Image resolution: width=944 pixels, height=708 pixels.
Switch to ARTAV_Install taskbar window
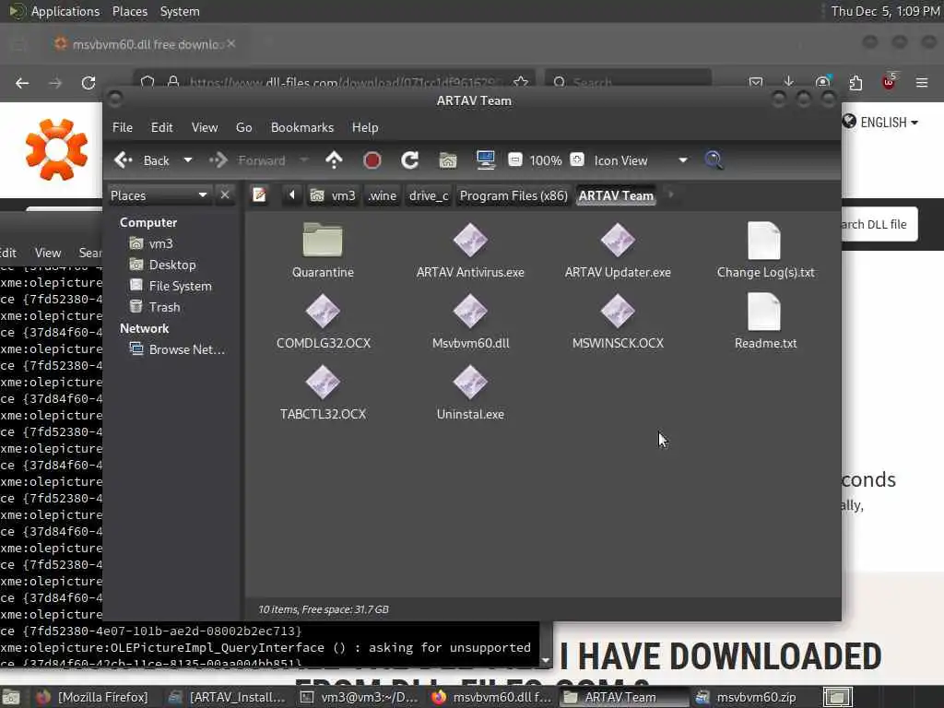click(x=227, y=697)
